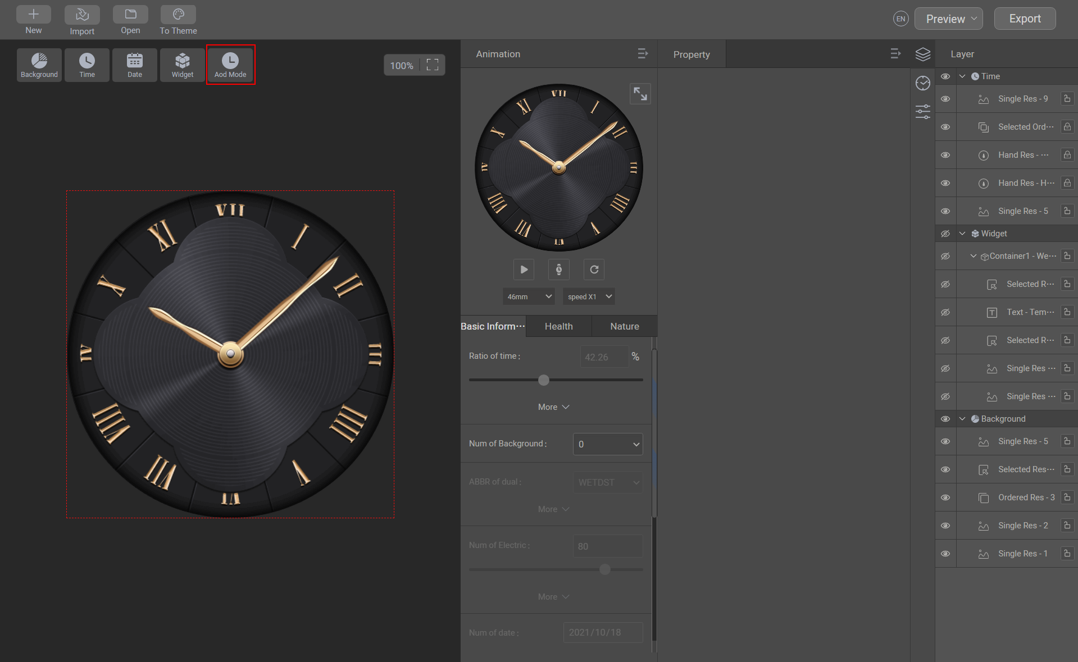Click the Export button
This screenshot has height=662, width=1078.
1025,19
